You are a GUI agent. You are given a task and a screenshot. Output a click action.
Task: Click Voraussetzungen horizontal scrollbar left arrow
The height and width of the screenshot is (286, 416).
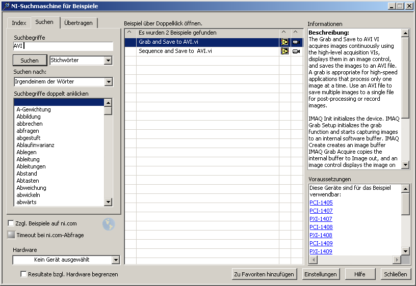tap(314, 260)
